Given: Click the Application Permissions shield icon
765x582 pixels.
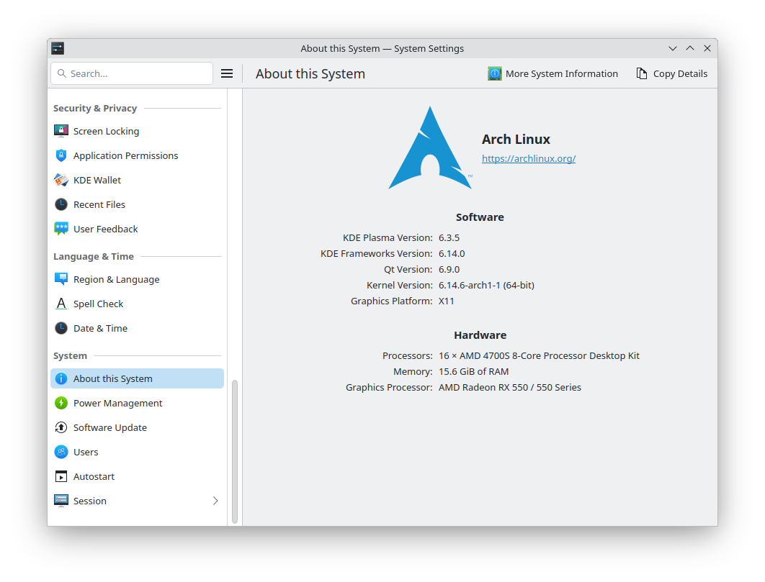Looking at the screenshot, I should tap(61, 155).
